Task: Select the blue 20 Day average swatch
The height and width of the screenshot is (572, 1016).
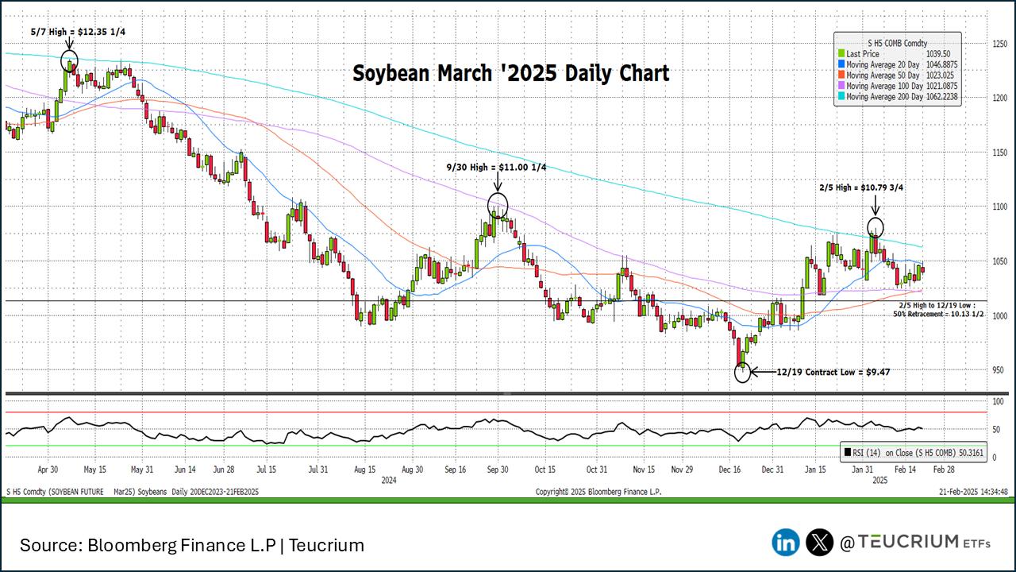Action: (842, 64)
